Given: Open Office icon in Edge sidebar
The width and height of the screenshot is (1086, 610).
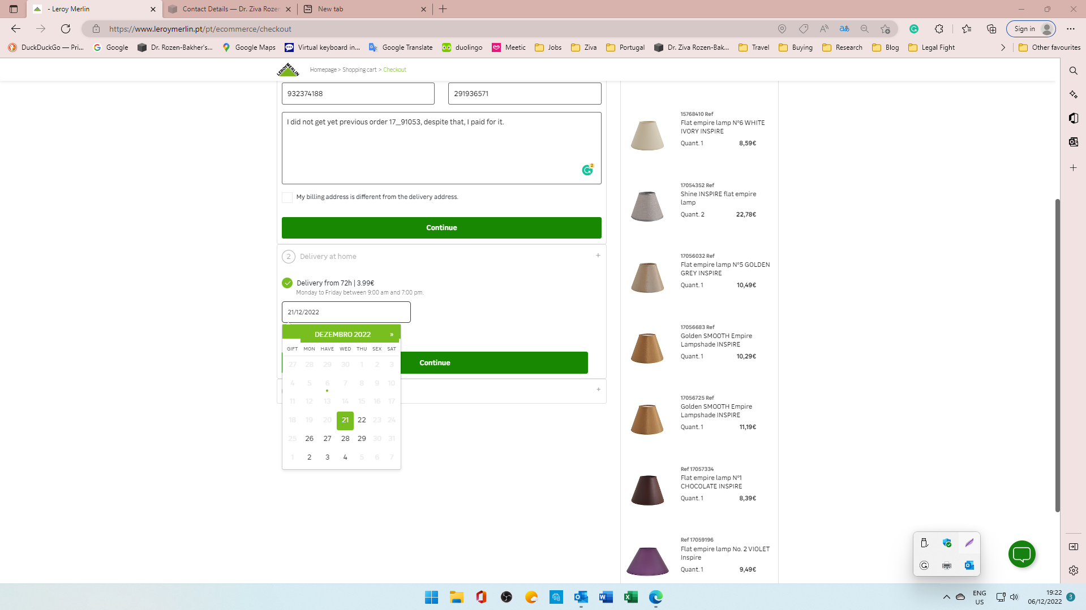Looking at the screenshot, I should pos(1073,118).
